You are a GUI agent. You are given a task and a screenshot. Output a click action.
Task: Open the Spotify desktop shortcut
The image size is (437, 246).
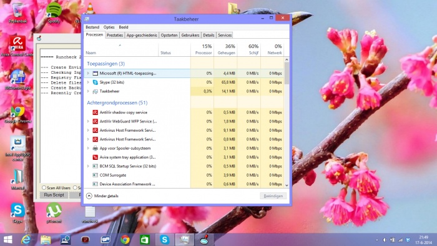54,12
